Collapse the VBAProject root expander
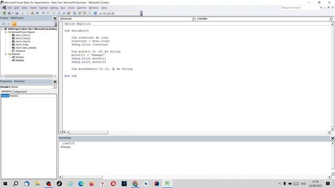335x188 pixels. click(x=2, y=29)
